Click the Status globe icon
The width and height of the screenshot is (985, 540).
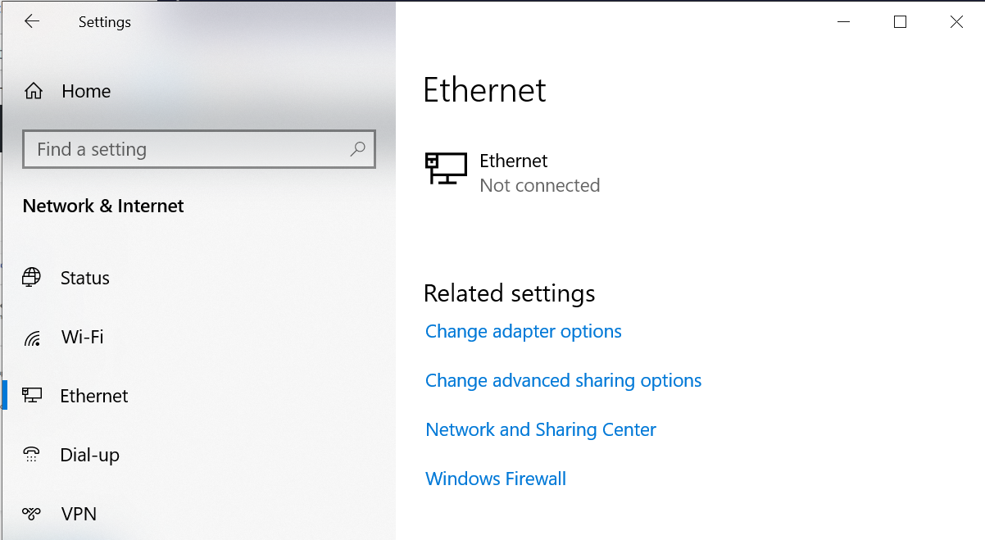(x=32, y=278)
